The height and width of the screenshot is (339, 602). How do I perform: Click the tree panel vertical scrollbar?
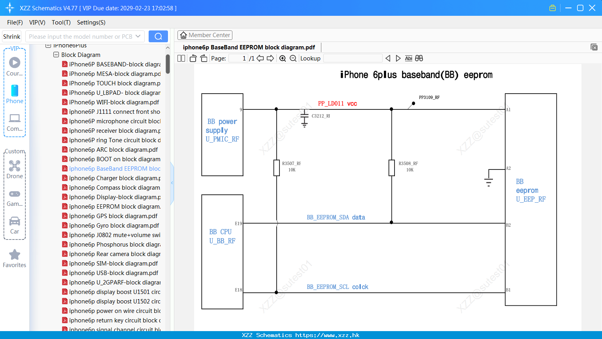pos(168,63)
